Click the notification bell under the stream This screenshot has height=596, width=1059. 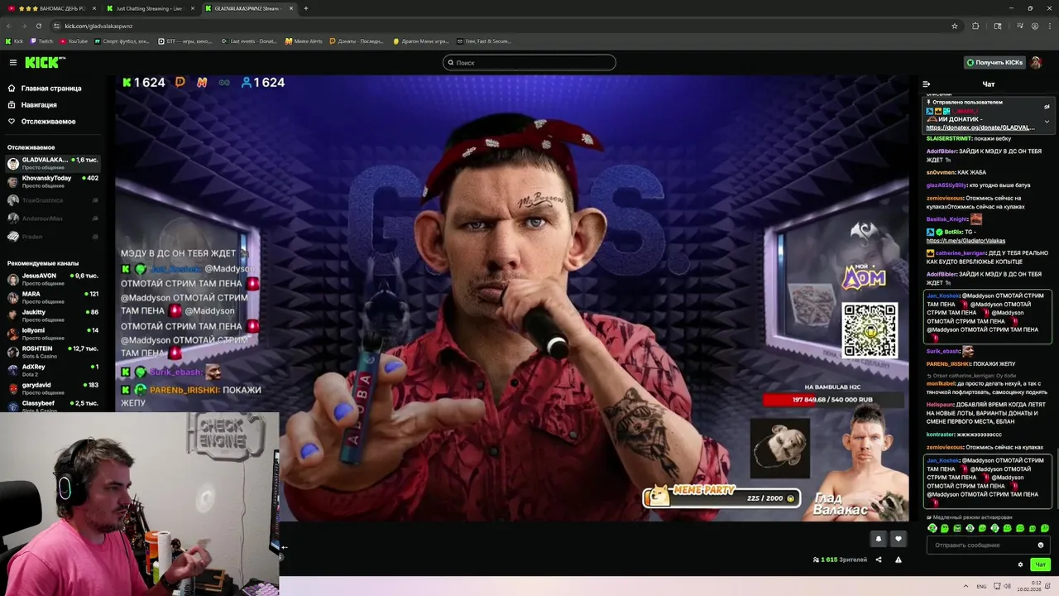(879, 538)
